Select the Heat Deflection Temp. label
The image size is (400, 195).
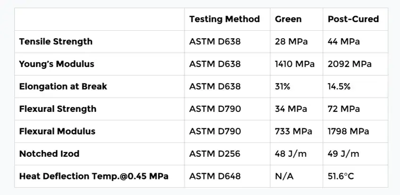94,177
